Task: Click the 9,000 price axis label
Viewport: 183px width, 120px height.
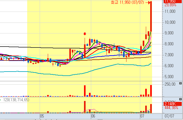Action: 169,33
